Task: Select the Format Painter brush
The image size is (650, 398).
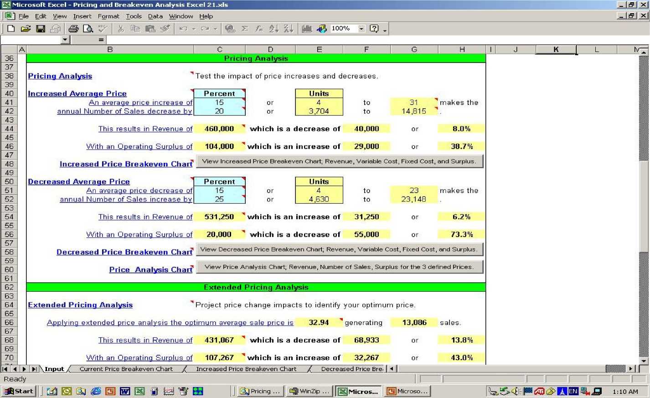Action: pyautogui.click(x=165, y=29)
